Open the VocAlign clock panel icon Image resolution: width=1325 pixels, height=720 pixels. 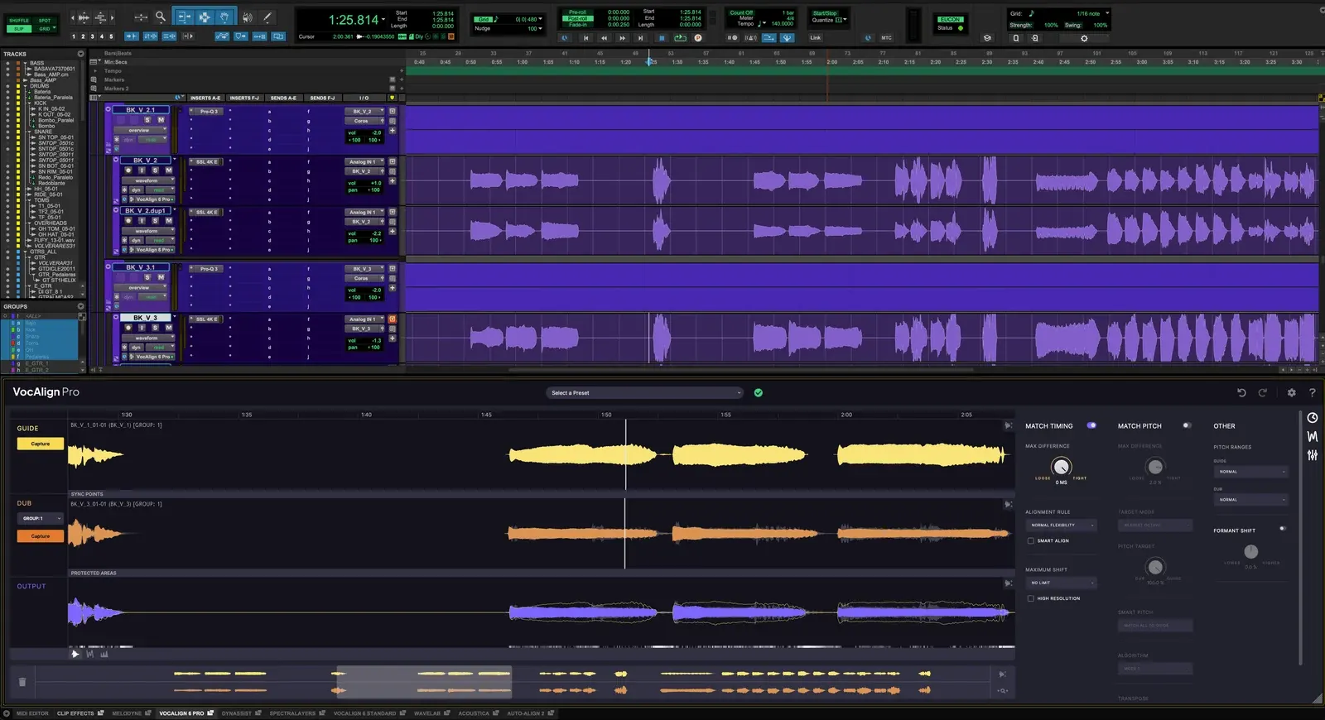click(1313, 418)
